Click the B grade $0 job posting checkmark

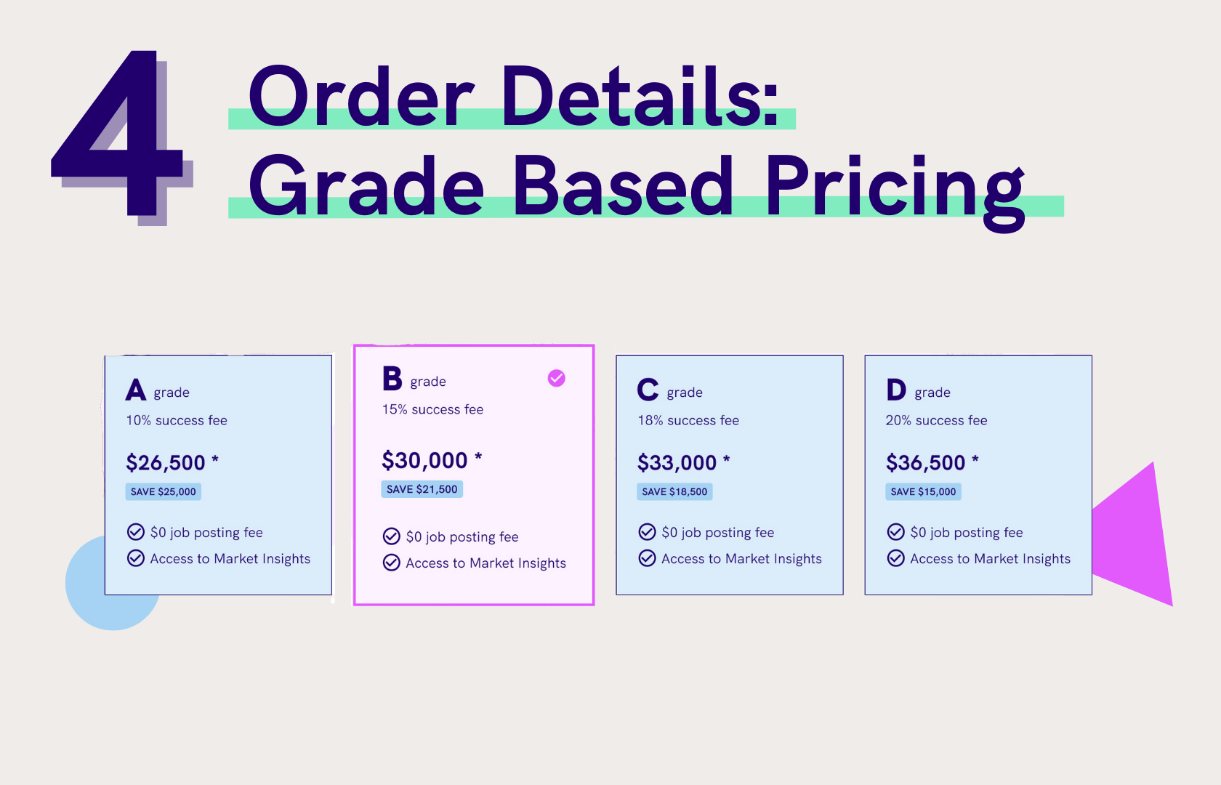(x=392, y=536)
